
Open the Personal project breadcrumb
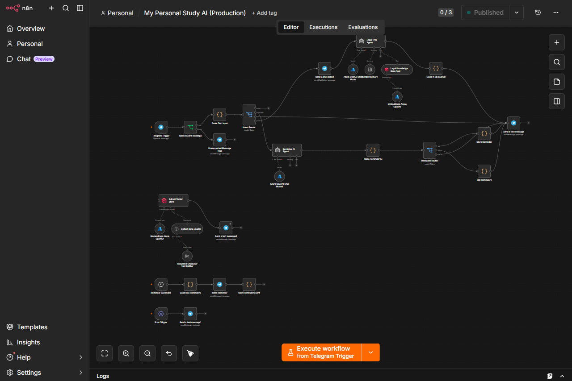tap(117, 13)
